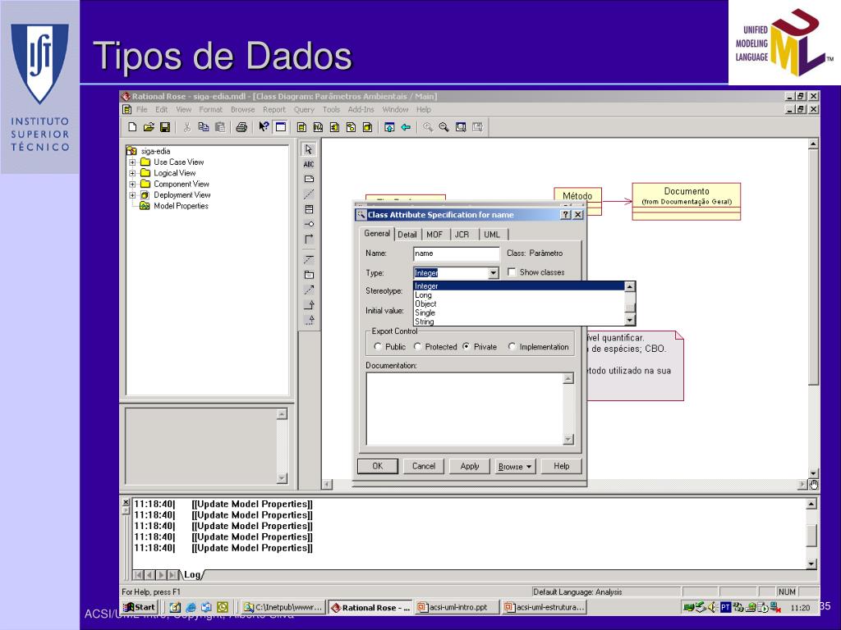Switch to the UML tab
The image size is (841, 630).
point(492,235)
